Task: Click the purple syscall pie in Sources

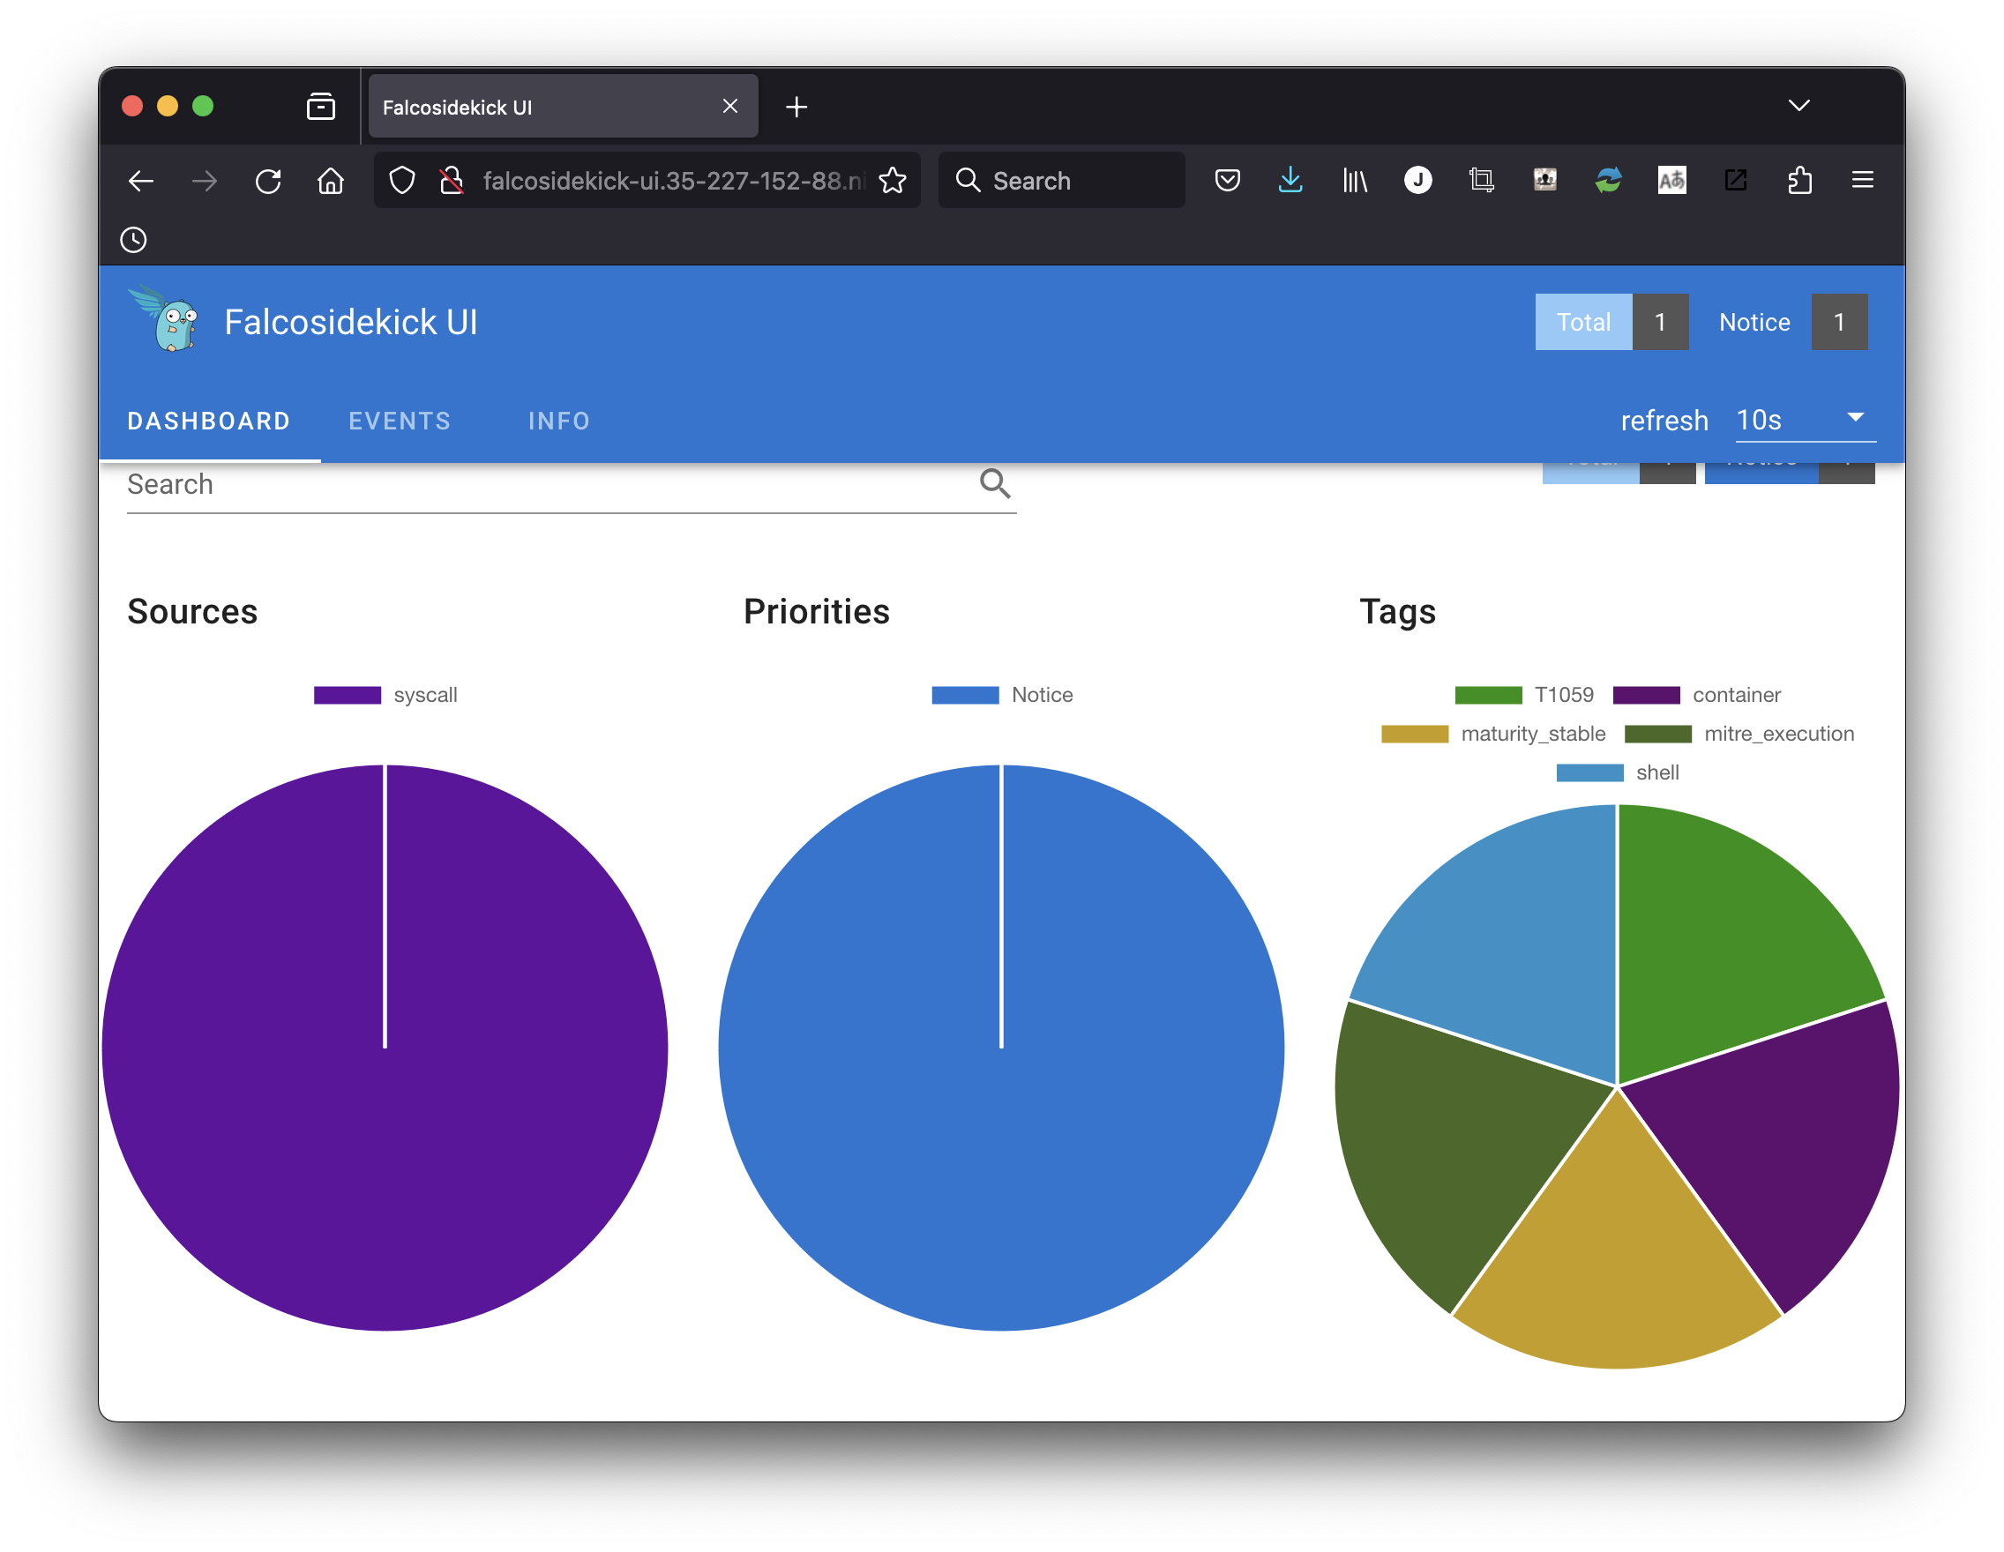Action: pyautogui.click(x=385, y=1048)
